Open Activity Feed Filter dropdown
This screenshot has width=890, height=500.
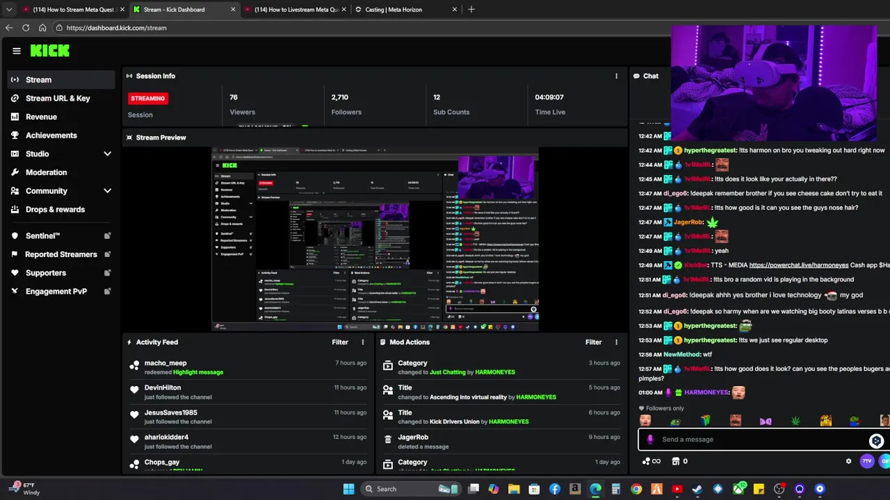coord(340,342)
